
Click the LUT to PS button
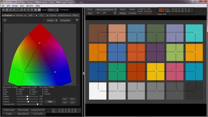click(38, 114)
